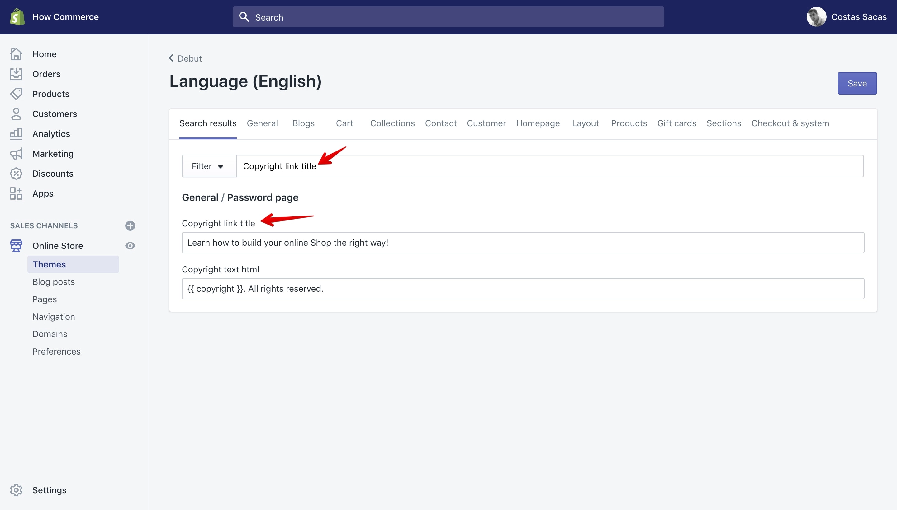Click the Online Store storefront icon
The width and height of the screenshot is (897, 510).
[x=16, y=246]
